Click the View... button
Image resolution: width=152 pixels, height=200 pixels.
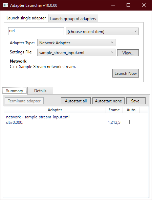pyautogui.click(x=128, y=53)
